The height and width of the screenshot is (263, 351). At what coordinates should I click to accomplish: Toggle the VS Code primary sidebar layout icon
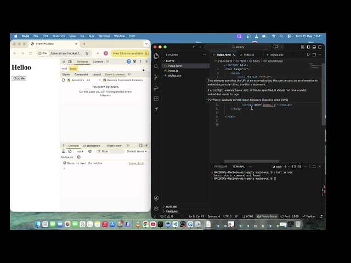(x=308, y=47)
